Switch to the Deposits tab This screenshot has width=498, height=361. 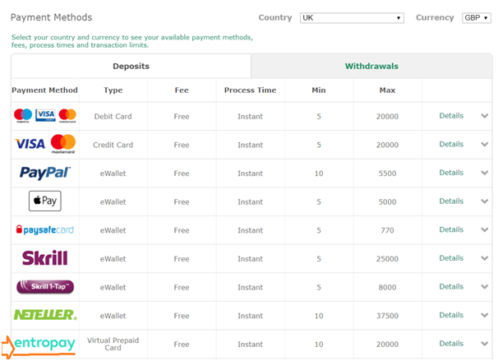131,66
